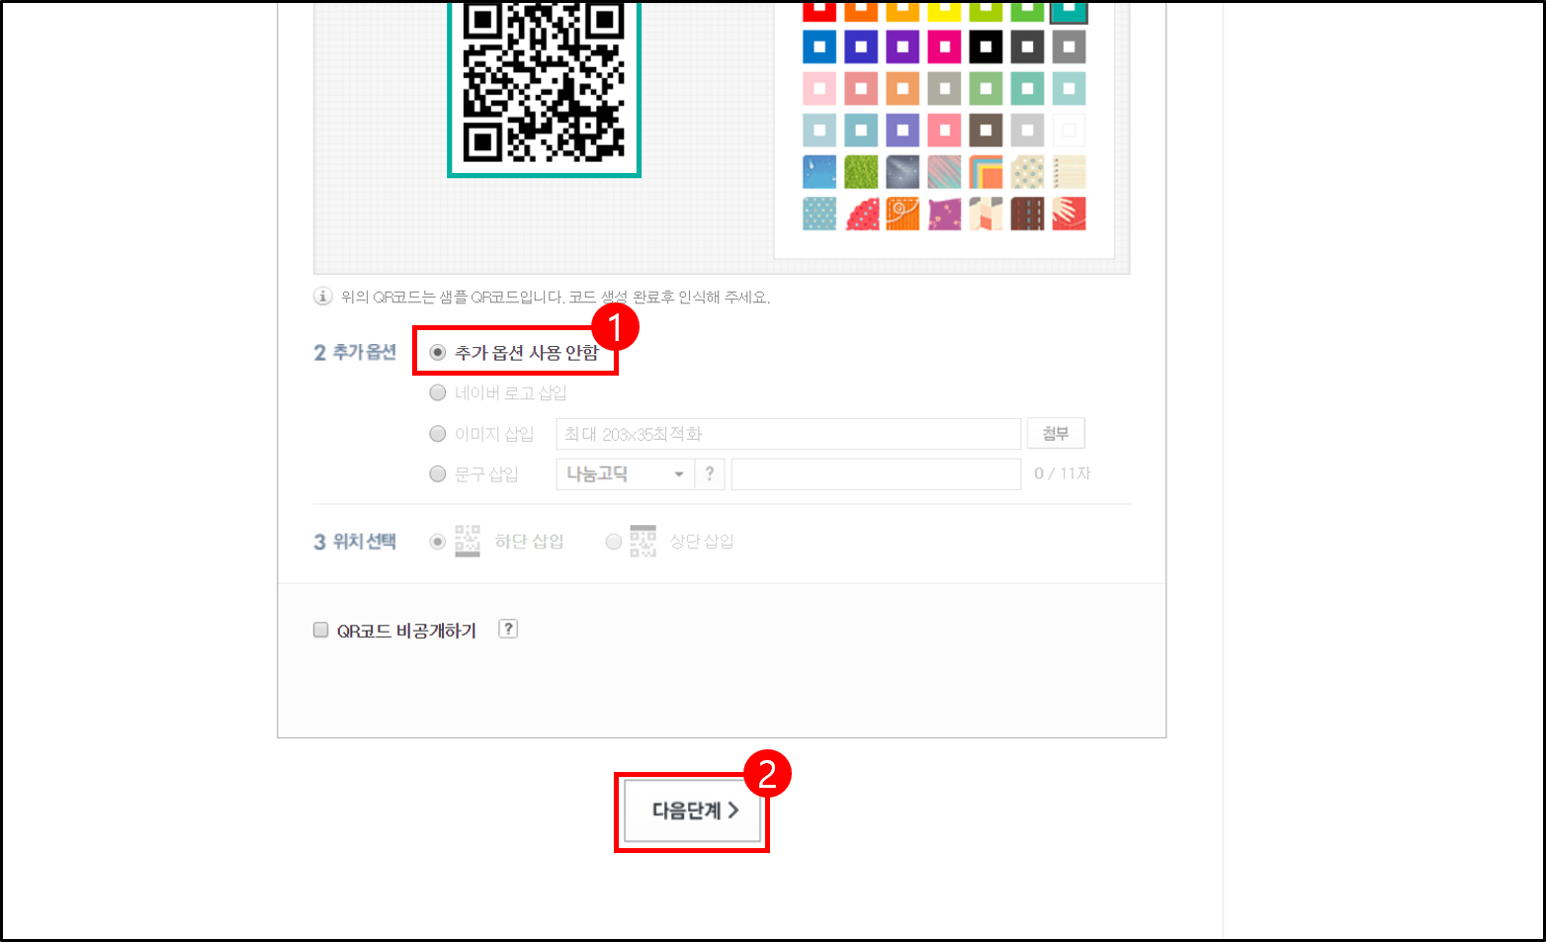Open the 나눔고딕 font dropdown
This screenshot has width=1546, height=942.
click(626, 473)
